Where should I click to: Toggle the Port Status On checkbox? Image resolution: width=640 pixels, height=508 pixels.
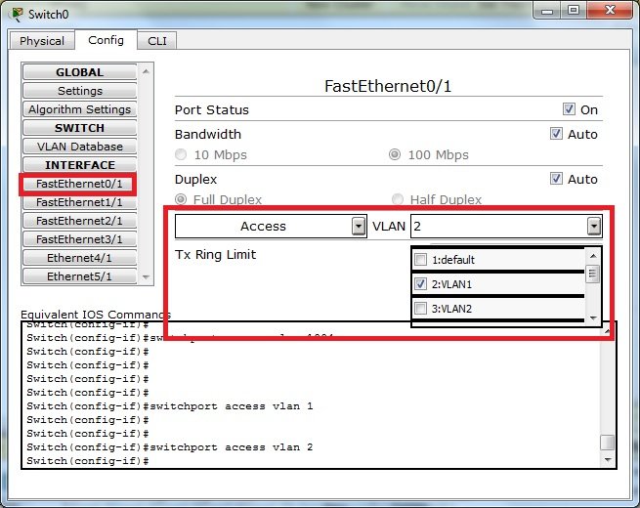(569, 109)
